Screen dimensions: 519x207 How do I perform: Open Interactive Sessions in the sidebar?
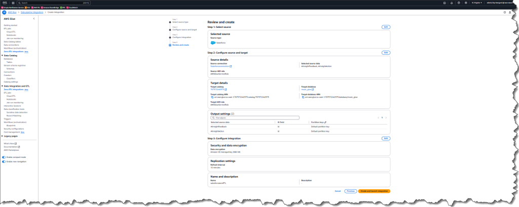point(11,106)
